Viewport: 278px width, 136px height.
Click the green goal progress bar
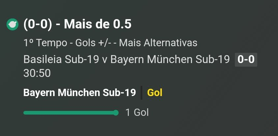pos(71,113)
